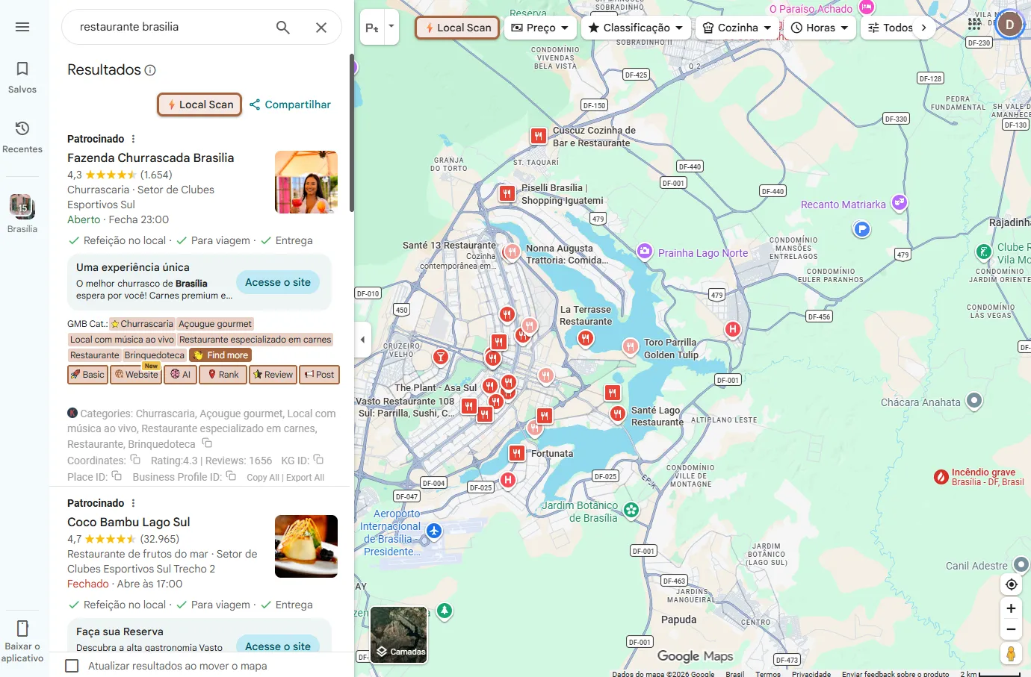Click the Incêndio grave alert marker
The height and width of the screenshot is (677, 1031).
point(941,476)
